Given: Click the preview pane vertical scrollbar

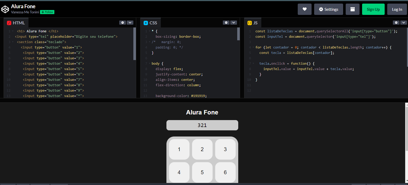Looking at the screenshot, I should coord(406,128).
